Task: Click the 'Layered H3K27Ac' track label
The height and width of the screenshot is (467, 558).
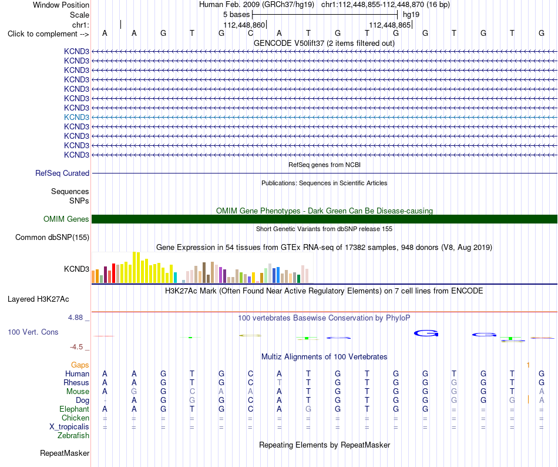Action: [x=38, y=299]
